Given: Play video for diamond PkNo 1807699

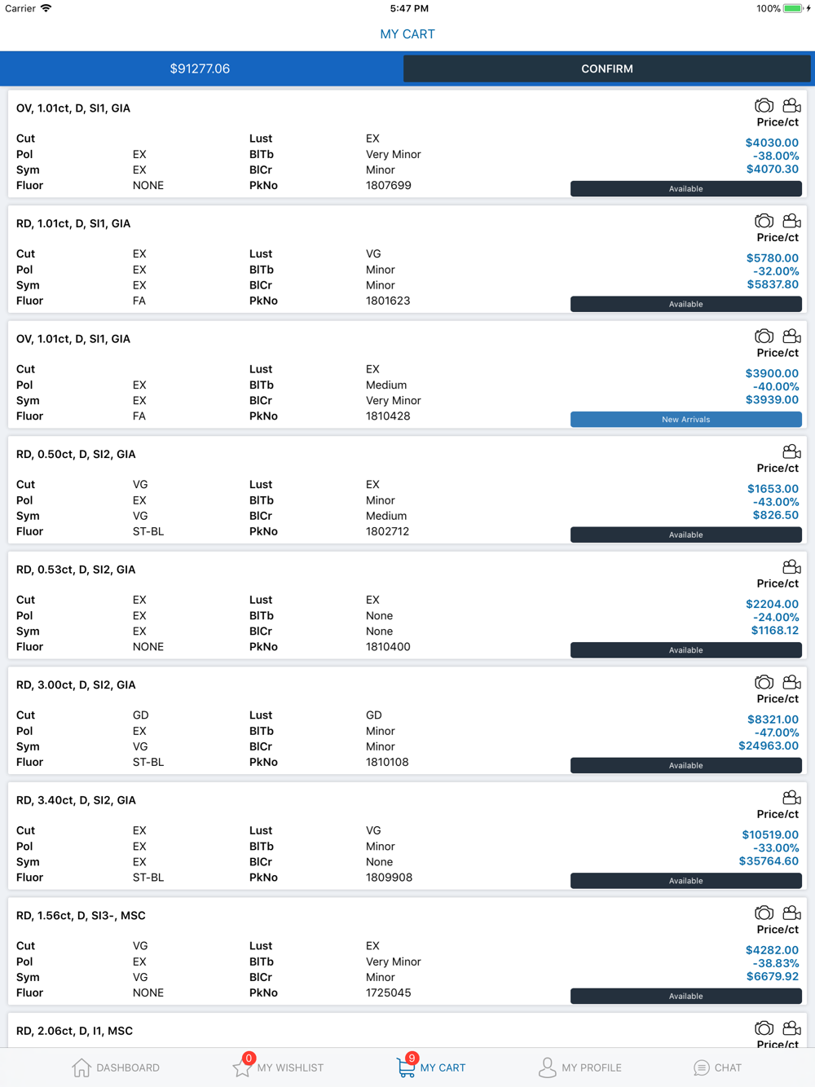Looking at the screenshot, I should (791, 106).
